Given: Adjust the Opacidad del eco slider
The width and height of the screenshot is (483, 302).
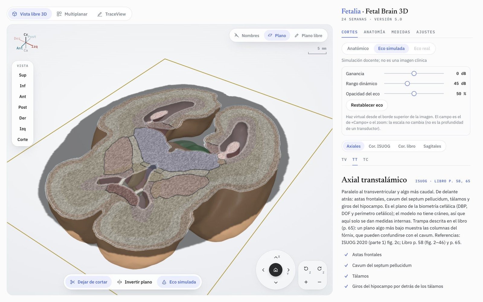Looking at the screenshot, I should (x=414, y=94).
